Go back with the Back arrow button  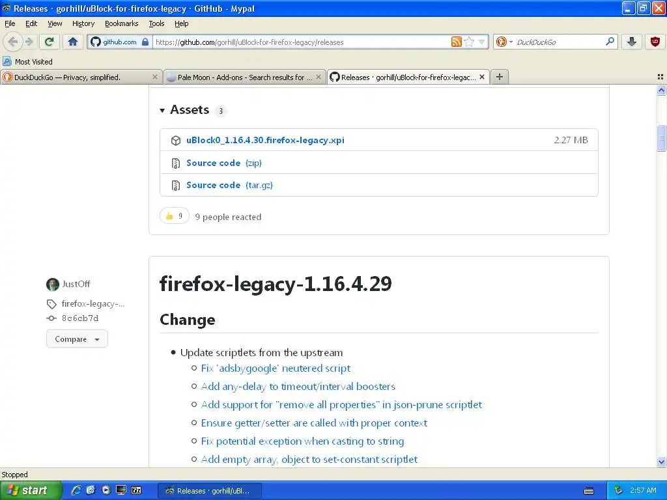(x=13, y=42)
